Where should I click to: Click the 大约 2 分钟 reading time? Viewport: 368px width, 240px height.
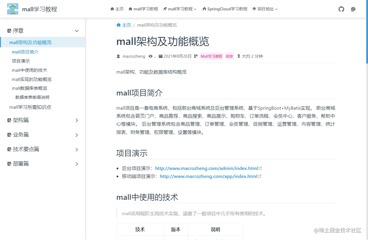(252, 56)
